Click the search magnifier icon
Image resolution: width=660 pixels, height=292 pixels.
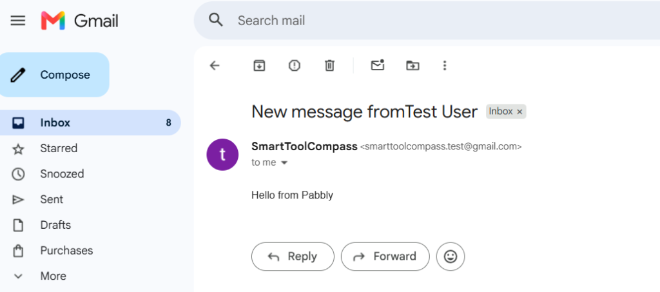point(216,20)
